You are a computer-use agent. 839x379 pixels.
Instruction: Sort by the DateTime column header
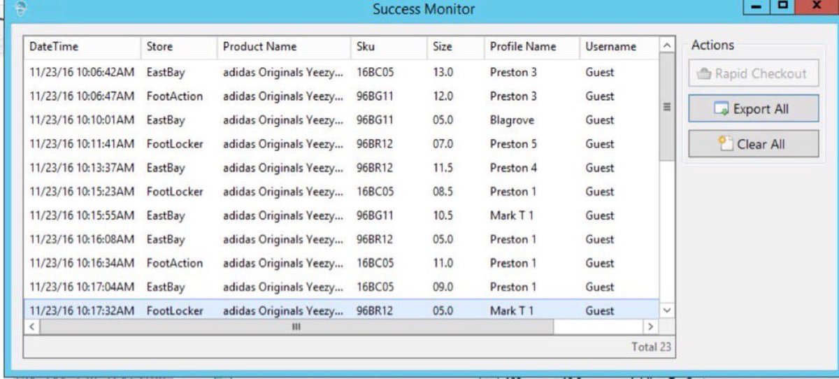click(x=82, y=47)
